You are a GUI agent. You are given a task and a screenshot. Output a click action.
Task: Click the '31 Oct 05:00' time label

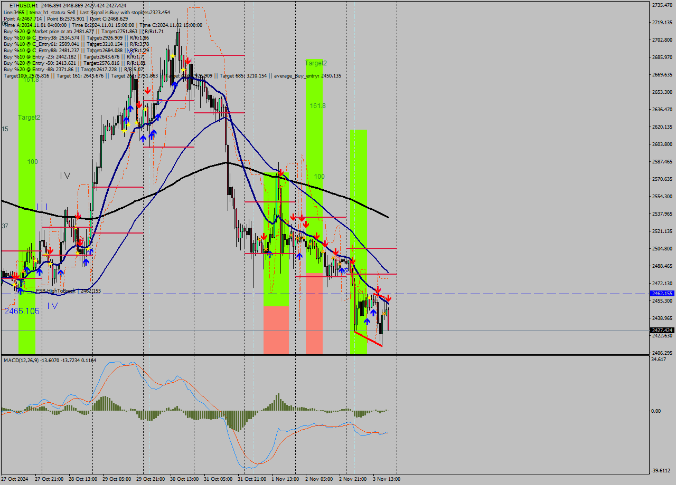(x=218, y=479)
